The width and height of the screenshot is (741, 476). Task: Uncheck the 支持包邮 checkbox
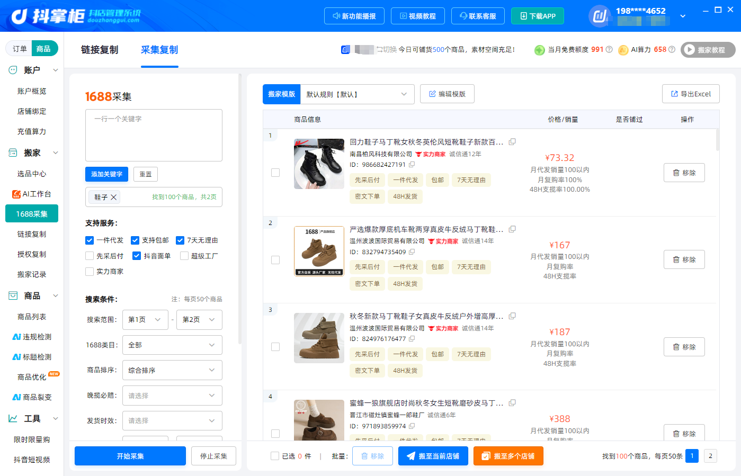[x=135, y=240]
